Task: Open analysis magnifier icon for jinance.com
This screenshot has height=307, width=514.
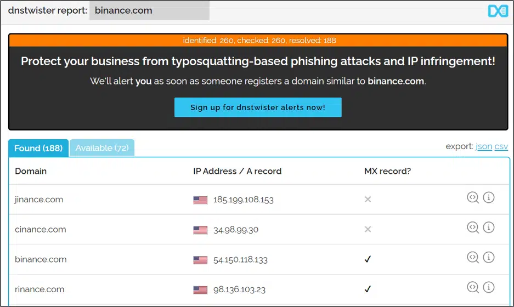Action: [473, 197]
